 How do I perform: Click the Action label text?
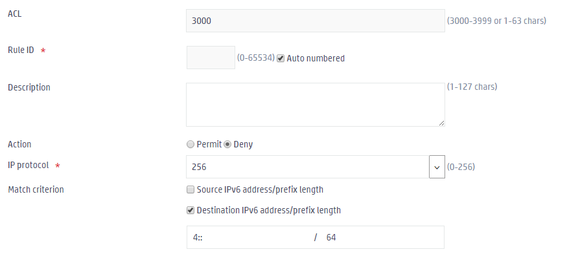(x=19, y=144)
